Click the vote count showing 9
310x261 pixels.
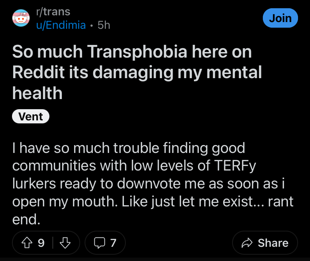pos(41,243)
